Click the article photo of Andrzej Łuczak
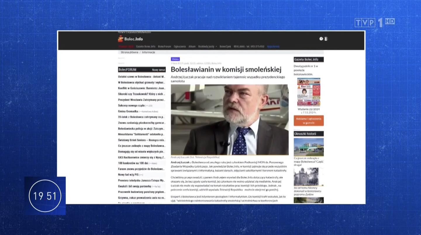This screenshot has height=235, width=421. click(x=230, y=120)
